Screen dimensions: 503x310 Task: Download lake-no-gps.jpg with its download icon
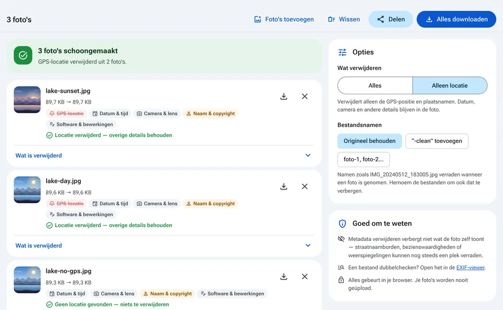coord(283,276)
